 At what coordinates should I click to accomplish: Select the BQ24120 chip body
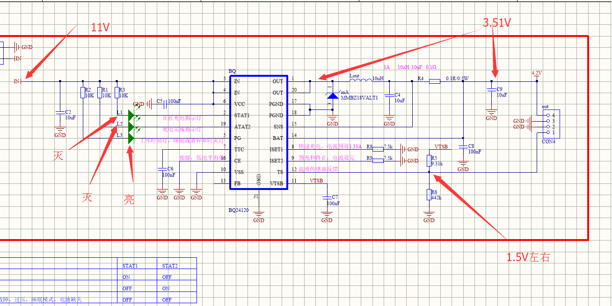click(259, 132)
